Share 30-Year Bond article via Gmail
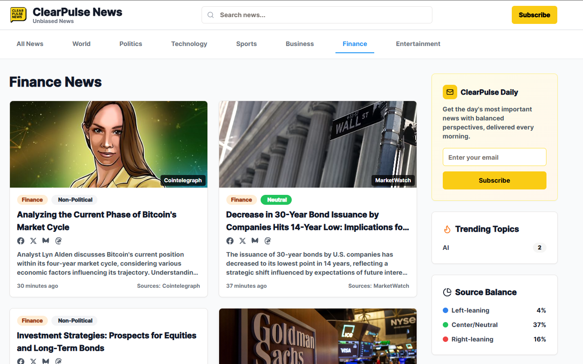The image size is (583, 364). (x=255, y=241)
